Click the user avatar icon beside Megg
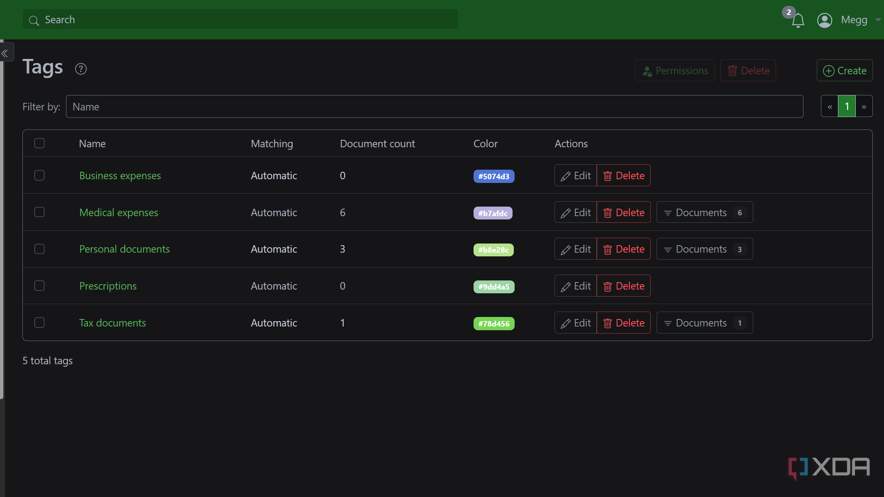Viewport: 884px width, 497px height. click(825, 20)
